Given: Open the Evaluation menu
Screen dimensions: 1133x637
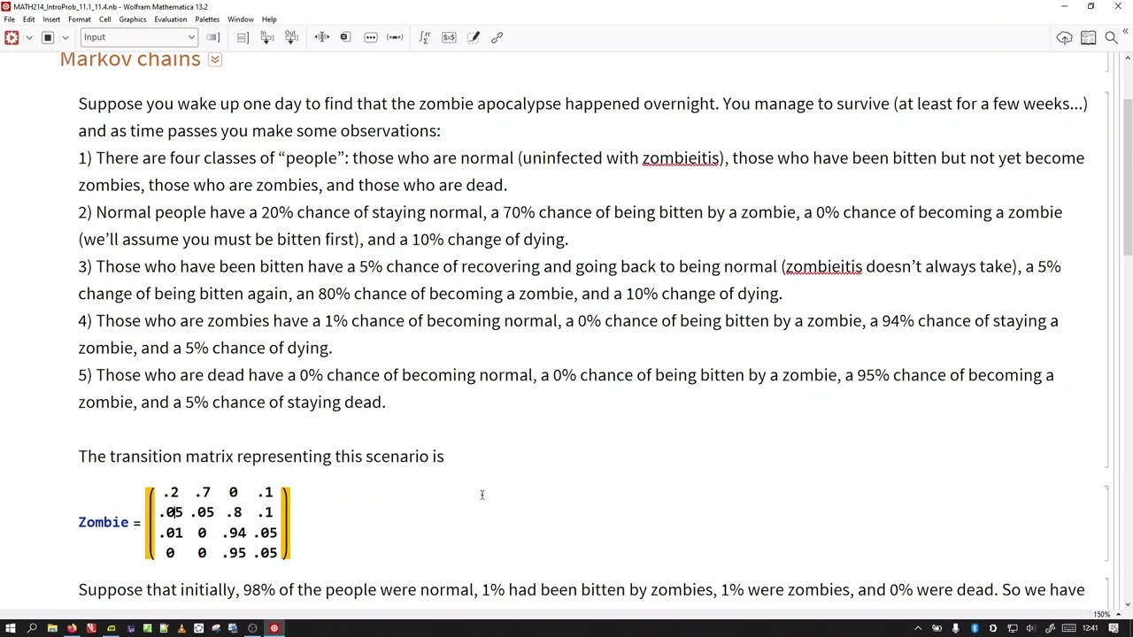Looking at the screenshot, I should (170, 19).
